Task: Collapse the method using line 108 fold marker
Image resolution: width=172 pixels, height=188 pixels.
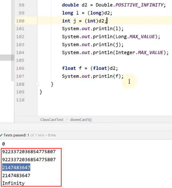Action: pos(37,84)
